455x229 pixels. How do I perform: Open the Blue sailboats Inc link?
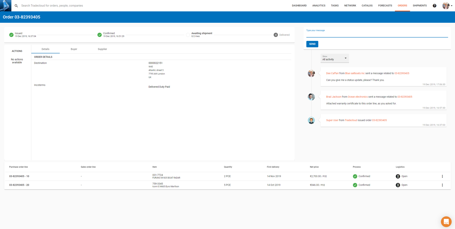[x=355, y=73]
